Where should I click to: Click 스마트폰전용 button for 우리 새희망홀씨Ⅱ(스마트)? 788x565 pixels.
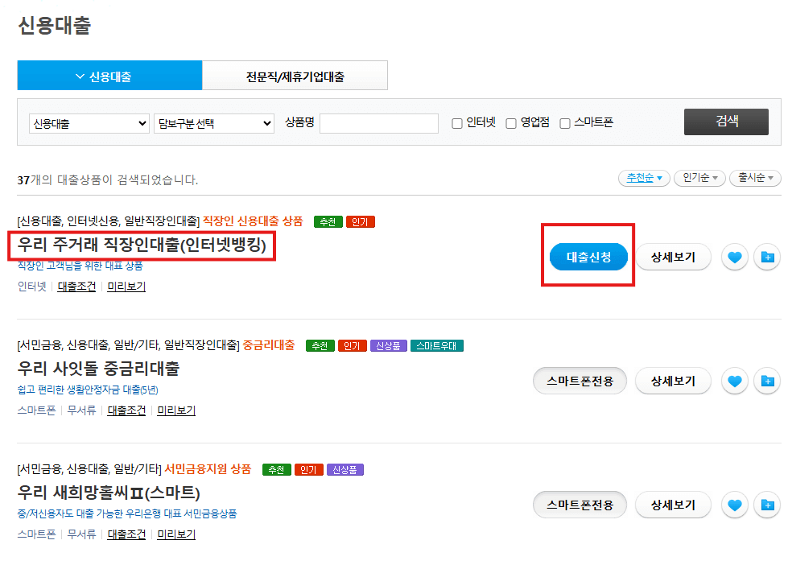click(580, 505)
